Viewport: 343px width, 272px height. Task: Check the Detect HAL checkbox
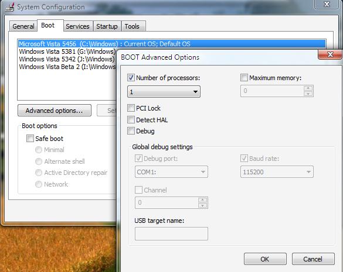131,120
